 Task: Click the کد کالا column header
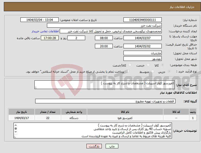[x=176, y=112]
